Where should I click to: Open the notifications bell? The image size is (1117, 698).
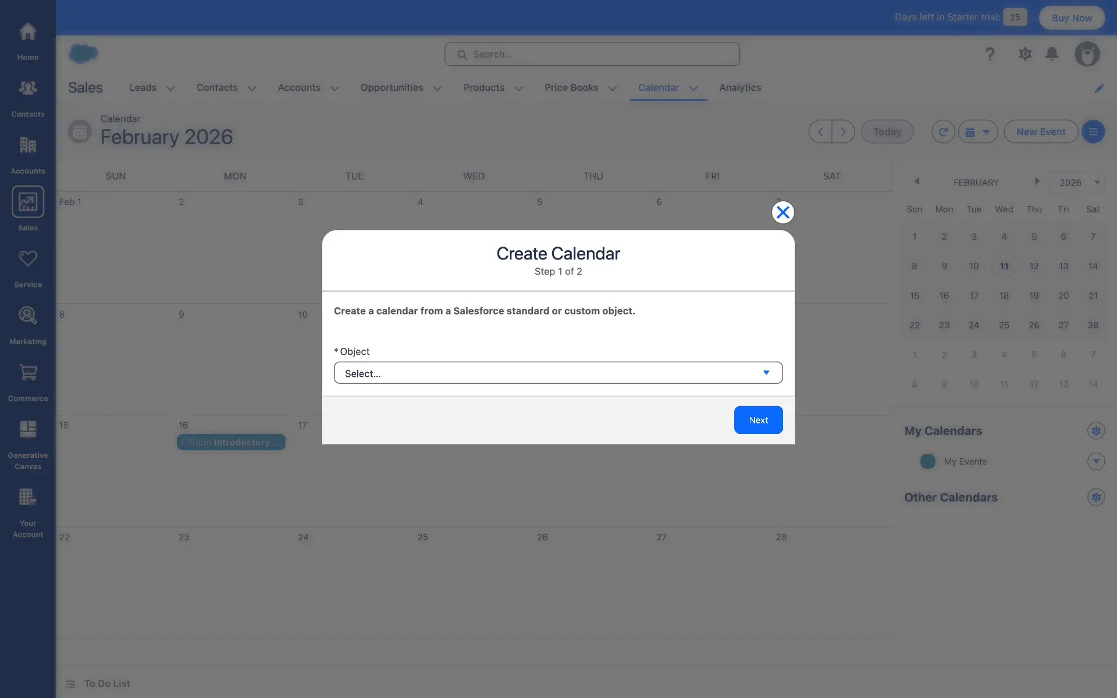pyautogui.click(x=1051, y=54)
